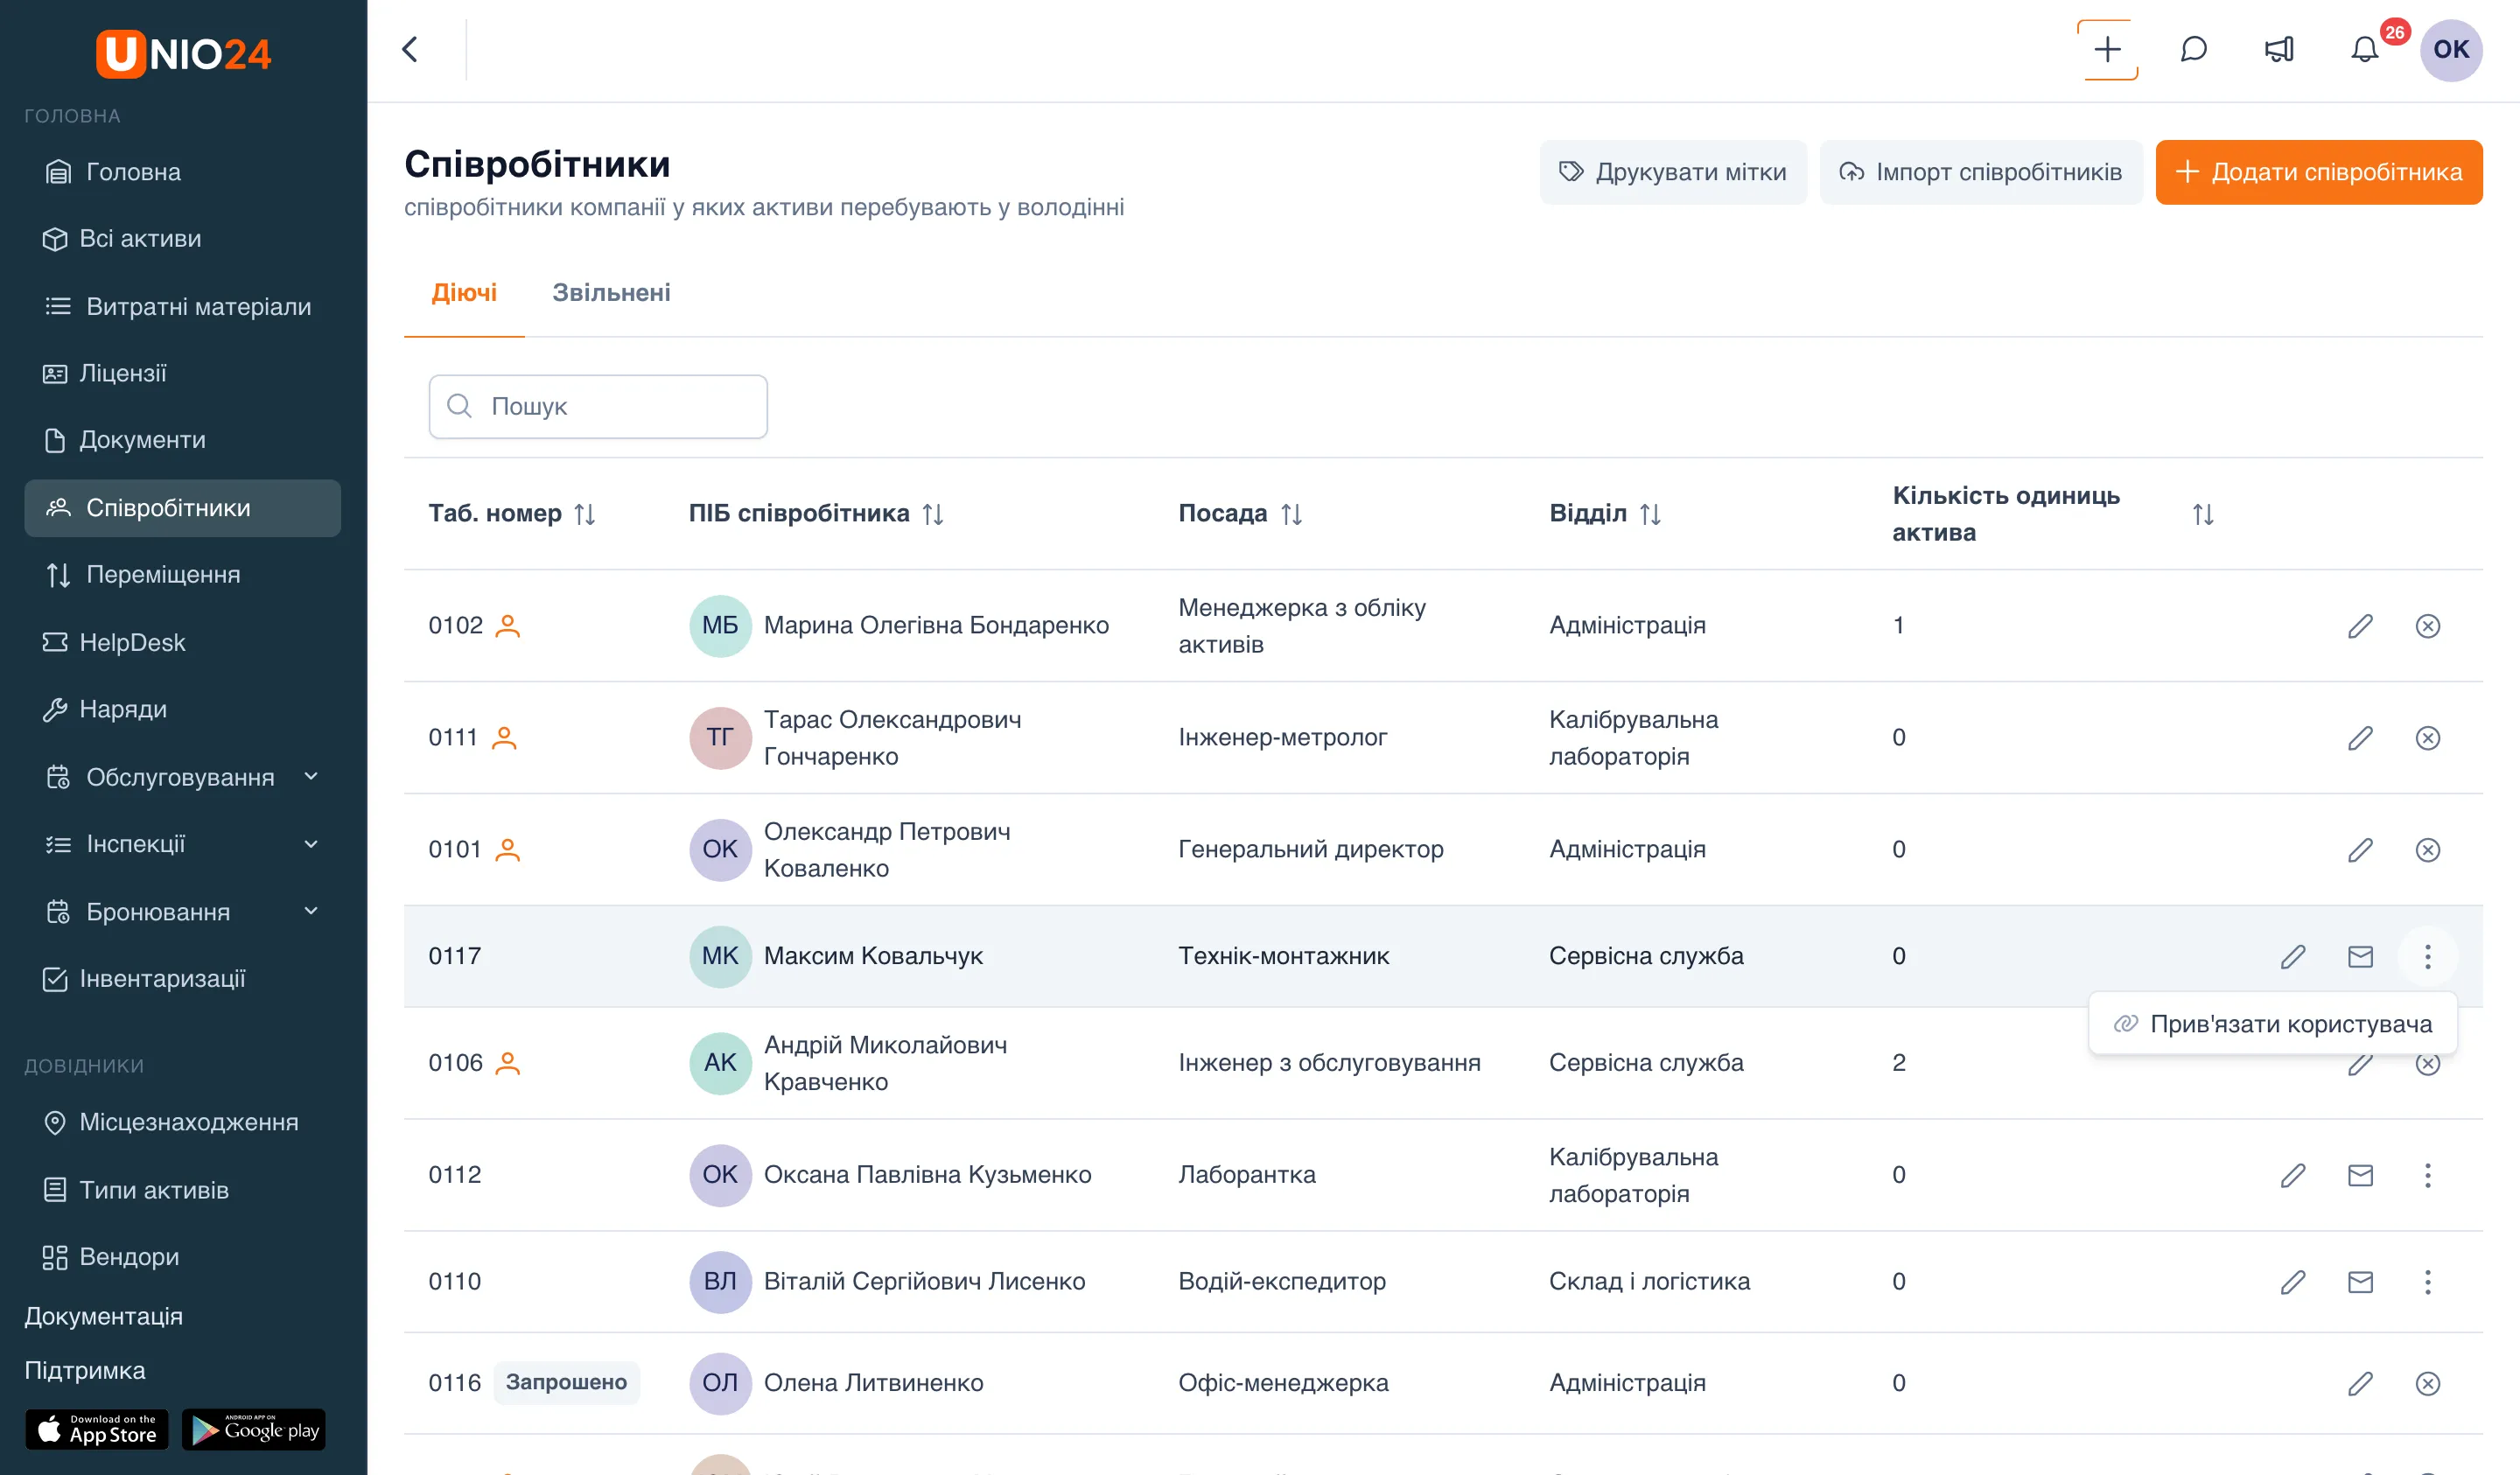Edit Марина Олегівна Бондаренко with pencil icon
The image size is (2520, 1475).
click(2360, 626)
